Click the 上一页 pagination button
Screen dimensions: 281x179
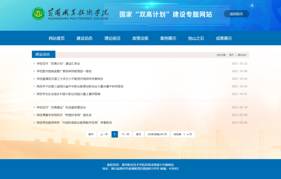click(104, 134)
